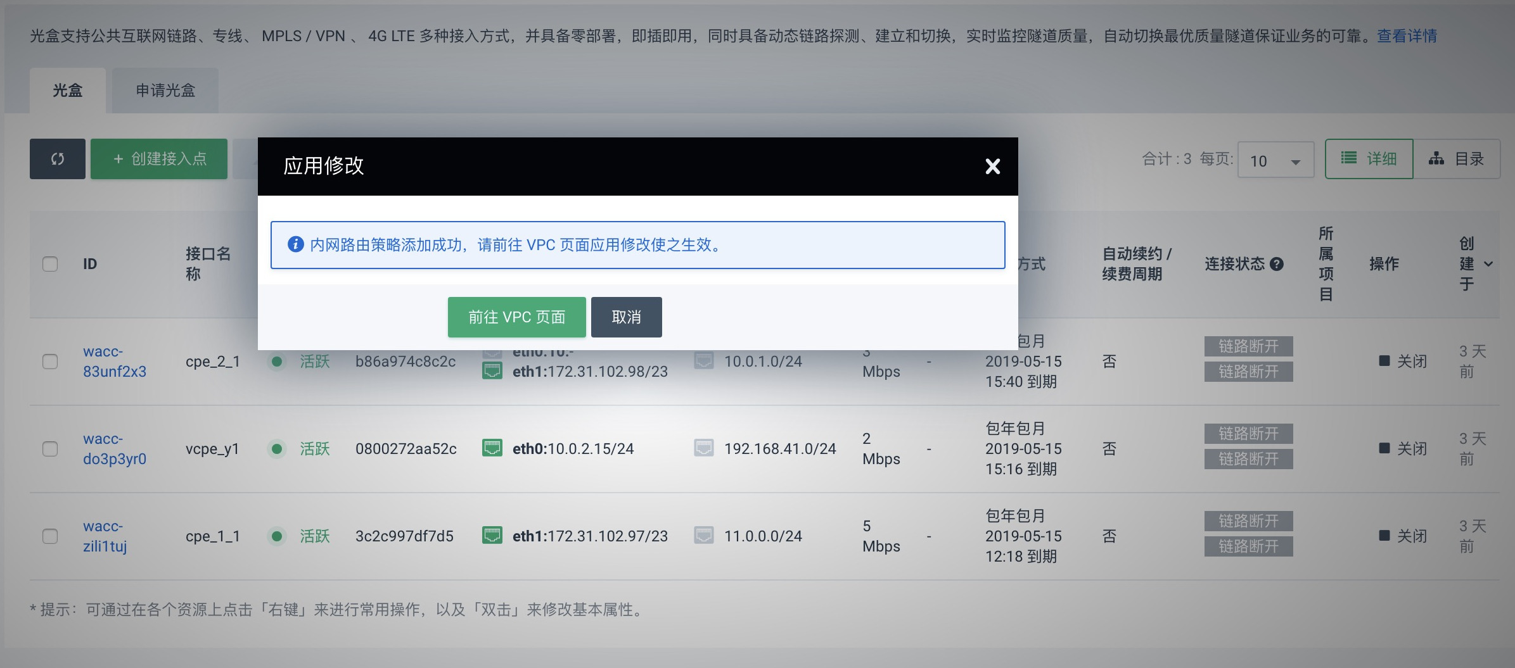Click the subnet icon beside 192.168.41.0/24

click(704, 448)
